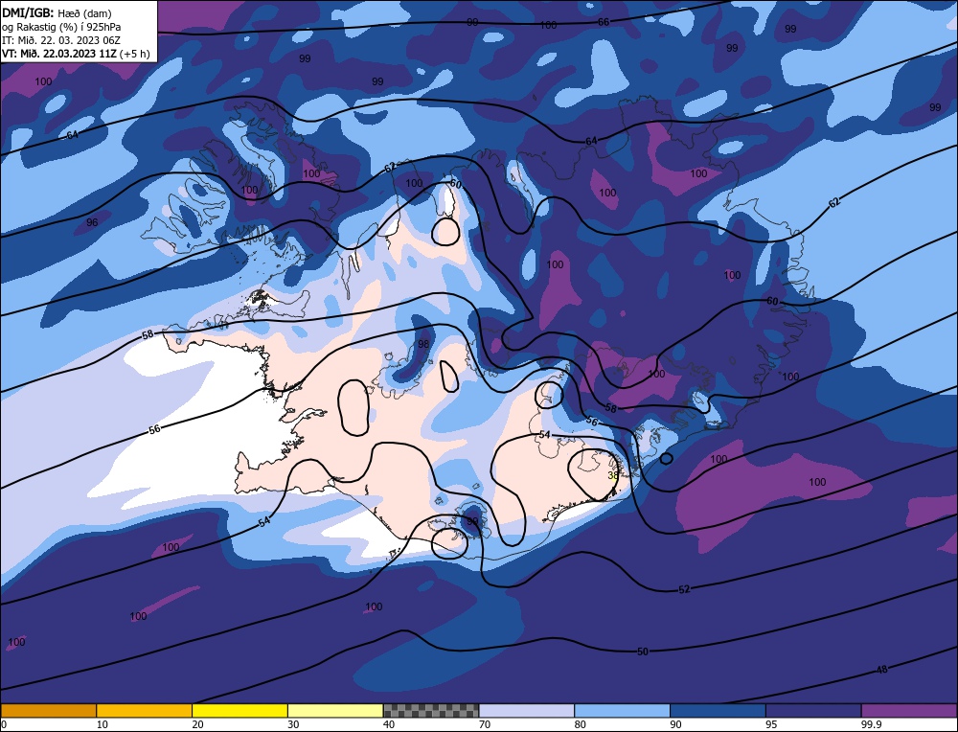
Task: Click the '66' contour label on the map
Action: 604,22
